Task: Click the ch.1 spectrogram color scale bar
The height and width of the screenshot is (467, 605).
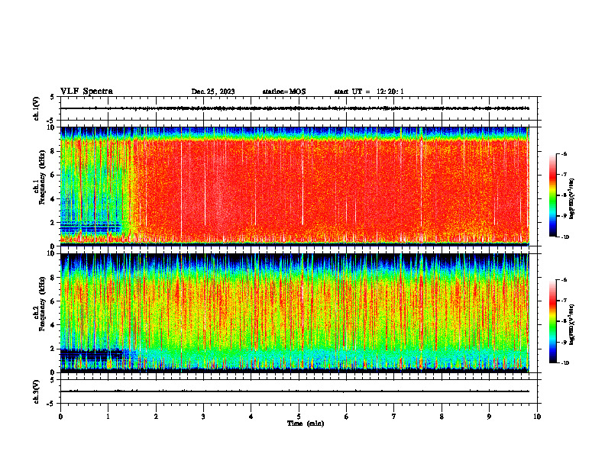Action: [552, 195]
